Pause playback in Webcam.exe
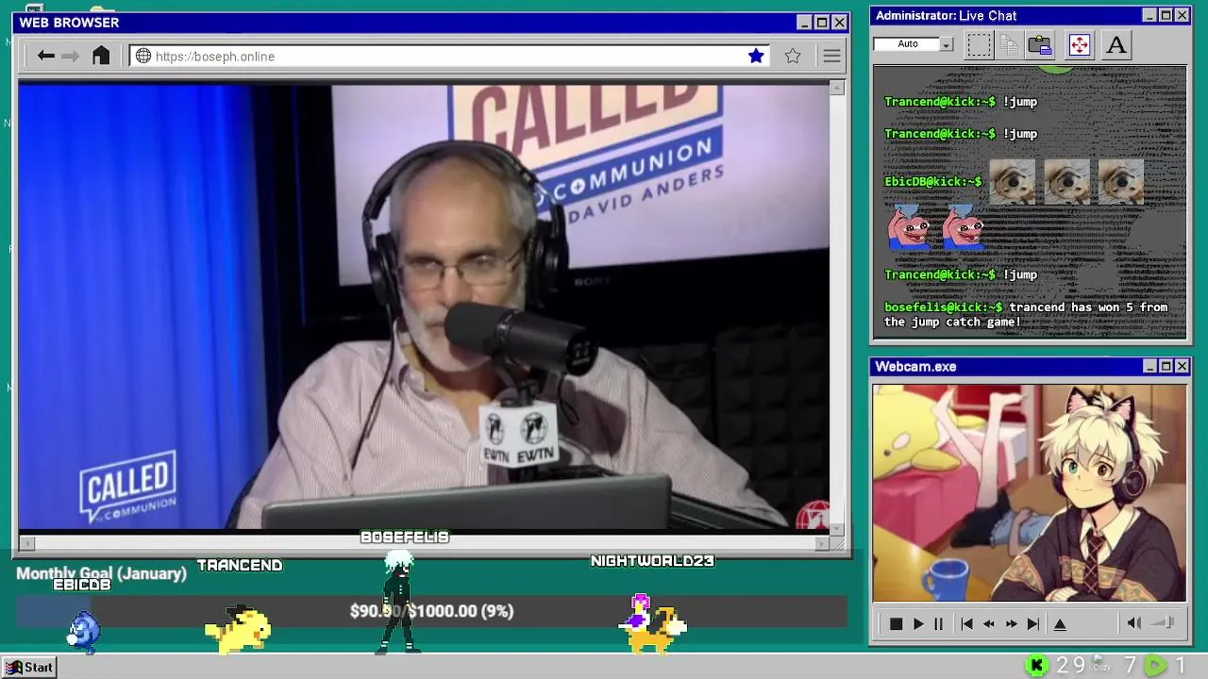Viewport: 1208px width, 679px height. point(938,623)
